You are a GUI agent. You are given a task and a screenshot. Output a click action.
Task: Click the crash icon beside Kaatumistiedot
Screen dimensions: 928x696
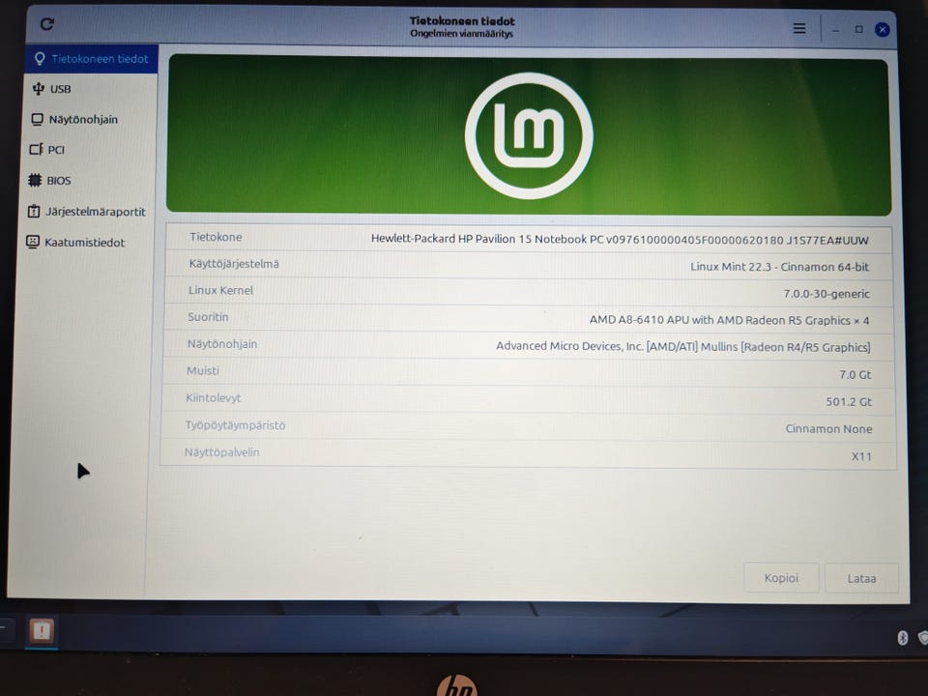(33, 242)
